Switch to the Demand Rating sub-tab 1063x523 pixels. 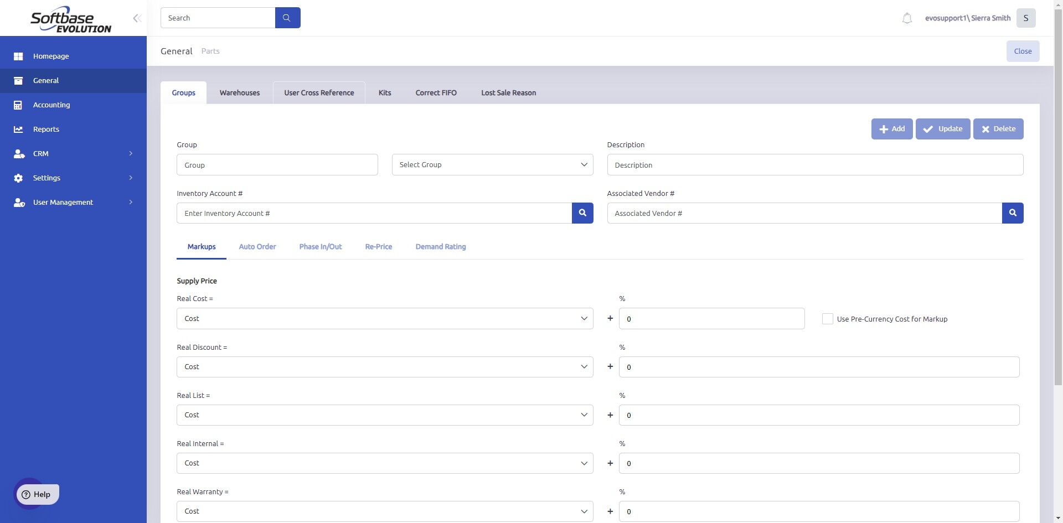pyautogui.click(x=440, y=247)
